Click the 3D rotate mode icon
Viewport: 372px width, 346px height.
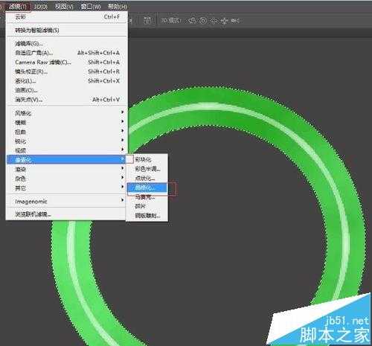(x=192, y=21)
